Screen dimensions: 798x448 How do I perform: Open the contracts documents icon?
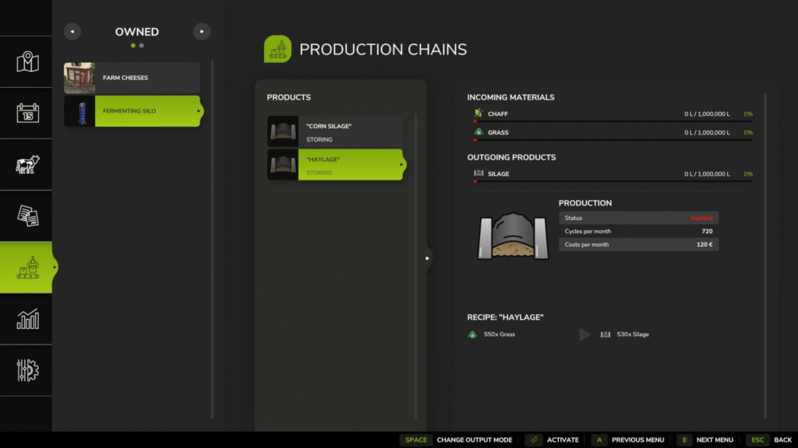pyautogui.click(x=27, y=215)
